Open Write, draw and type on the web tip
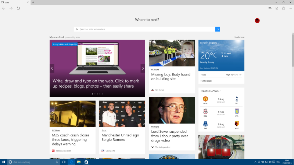This screenshot has width=294, height=165. [x=96, y=84]
